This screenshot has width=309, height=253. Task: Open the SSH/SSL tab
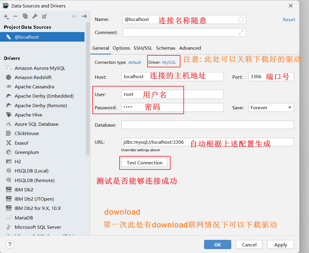point(143,48)
